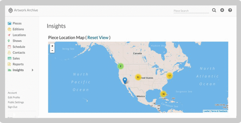Click the Schedule calendar icon in sidebar
Viewport: 241px width, 123px height.
[10, 47]
